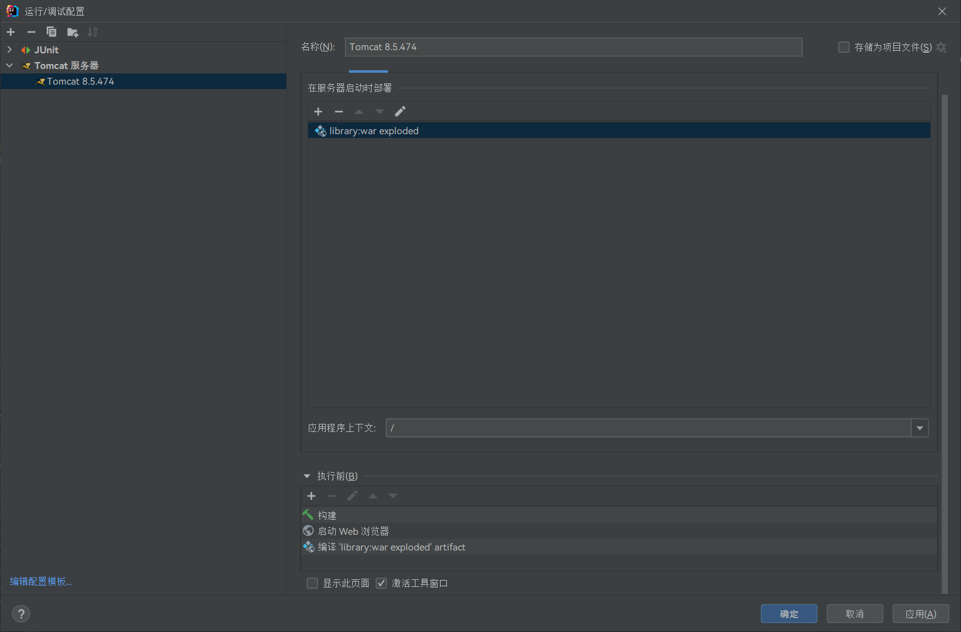Viewport: 961px width, 632px height.
Task: Remove the selected deployment artifact
Action: [x=339, y=112]
